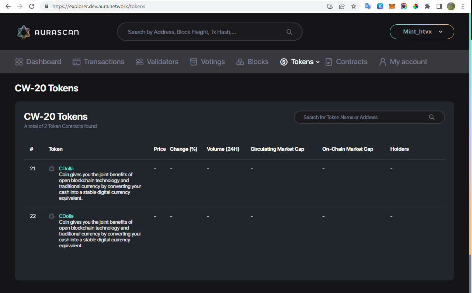Click the Price column header
The width and height of the screenshot is (472, 293).
[x=160, y=149]
